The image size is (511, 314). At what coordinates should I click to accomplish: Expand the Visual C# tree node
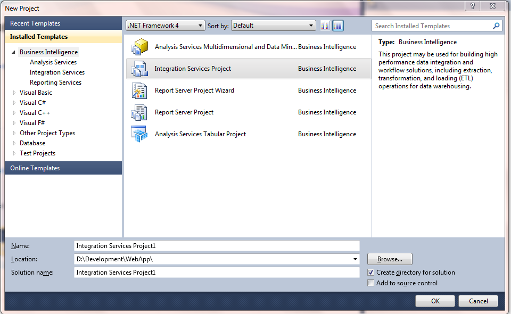[14, 103]
